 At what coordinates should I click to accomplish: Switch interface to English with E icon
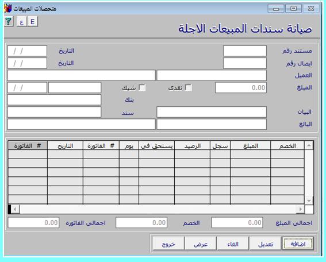point(32,21)
